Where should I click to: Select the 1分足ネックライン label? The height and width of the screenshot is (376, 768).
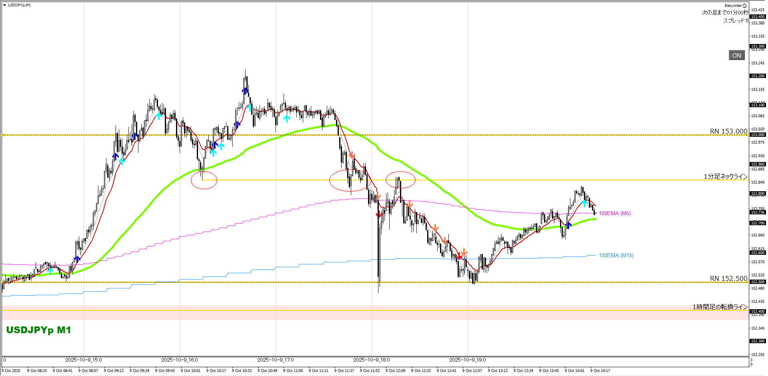click(x=725, y=176)
